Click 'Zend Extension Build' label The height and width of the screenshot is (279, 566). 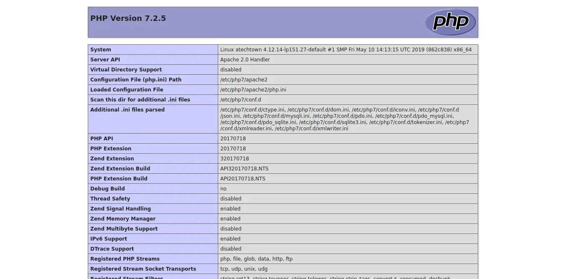pyautogui.click(x=120, y=169)
